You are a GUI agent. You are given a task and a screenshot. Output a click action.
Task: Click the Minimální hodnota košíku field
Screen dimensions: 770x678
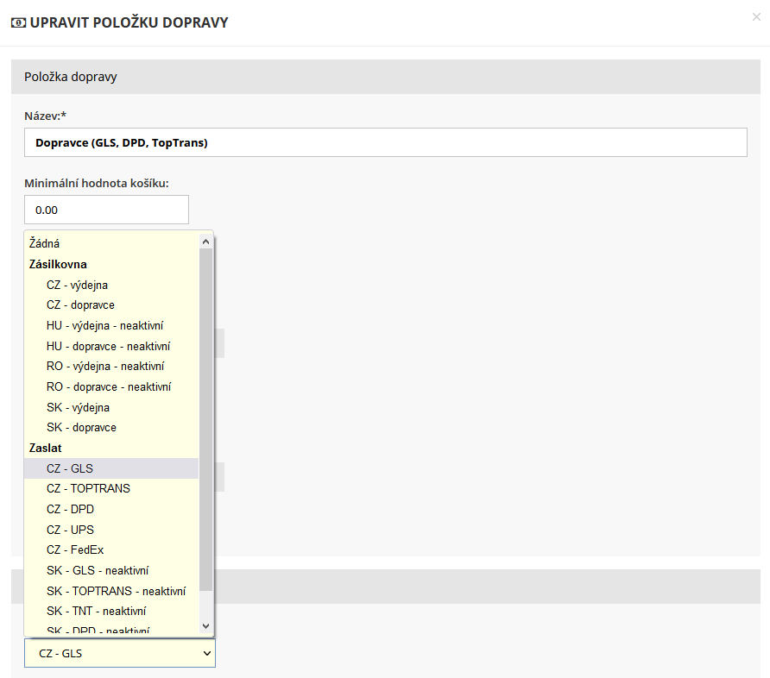point(106,210)
